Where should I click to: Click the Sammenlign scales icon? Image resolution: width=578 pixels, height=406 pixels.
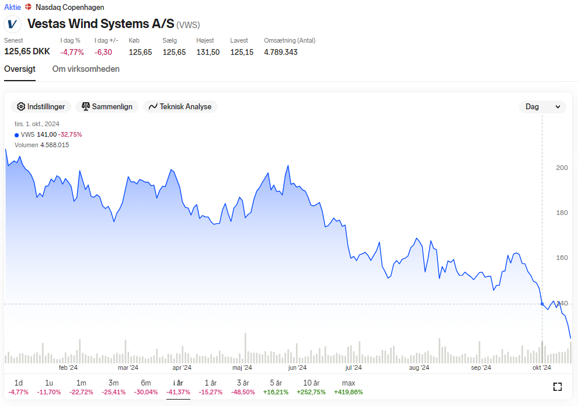[85, 106]
